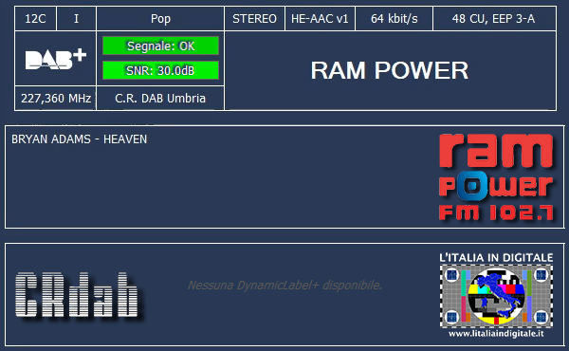Select the "I" cell next to 12C
Image resolution: width=569 pixels, height=351 pixels.
pyautogui.click(x=76, y=19)
